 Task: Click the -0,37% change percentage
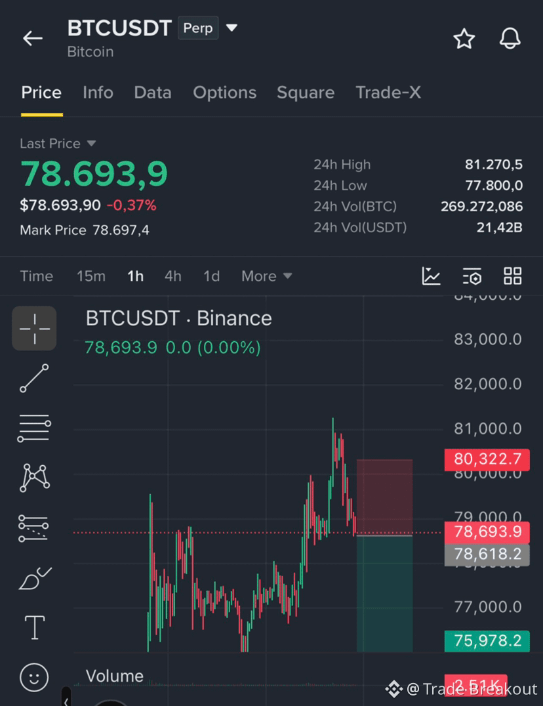pyautogui.click(x=131, y=205)
